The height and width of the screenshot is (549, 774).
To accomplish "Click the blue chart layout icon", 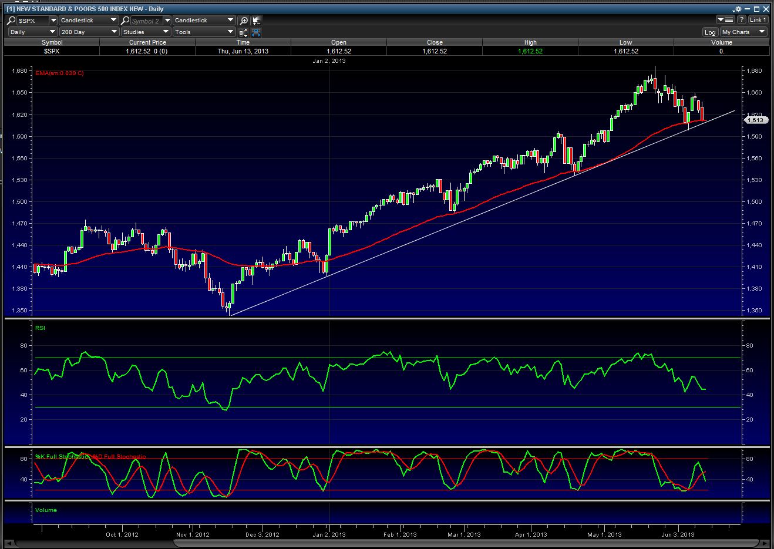I will pos(257,32).
